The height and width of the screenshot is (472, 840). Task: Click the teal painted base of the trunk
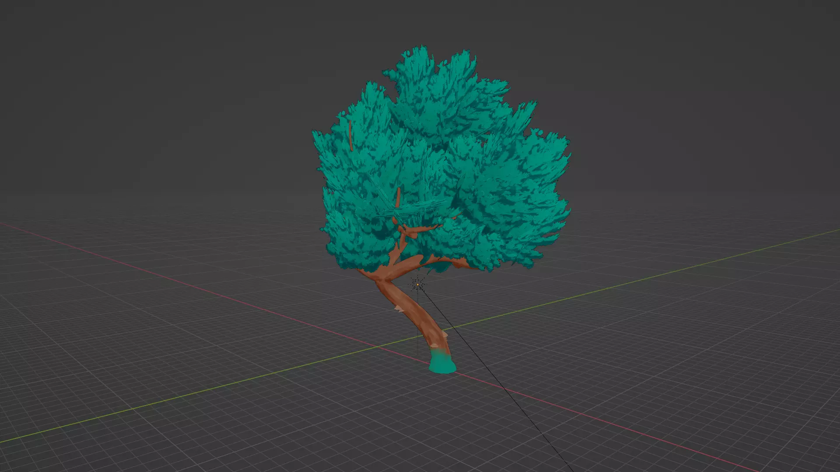[442, 362]
